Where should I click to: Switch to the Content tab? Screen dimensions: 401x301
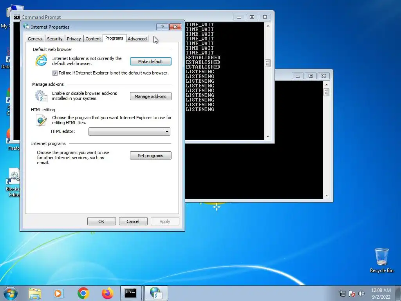coord(93,39)
